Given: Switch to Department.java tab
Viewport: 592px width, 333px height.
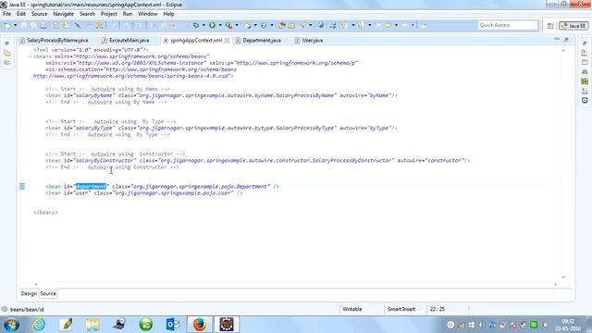Looking at the screenshot, I should (258, 40).
